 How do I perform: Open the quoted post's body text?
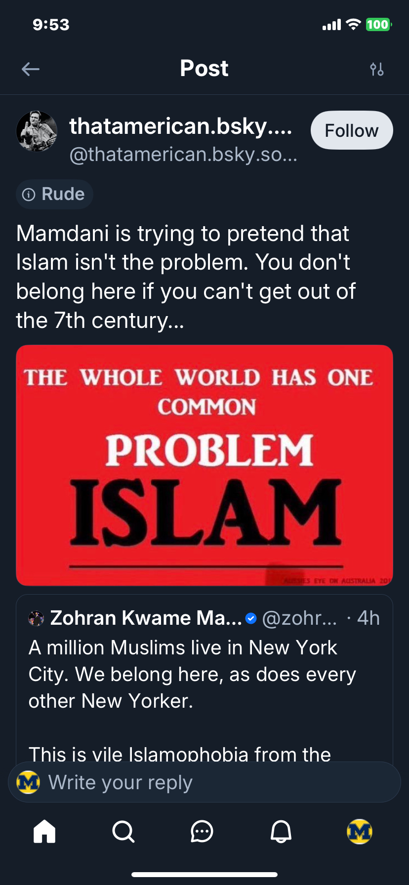click(193, 674)
